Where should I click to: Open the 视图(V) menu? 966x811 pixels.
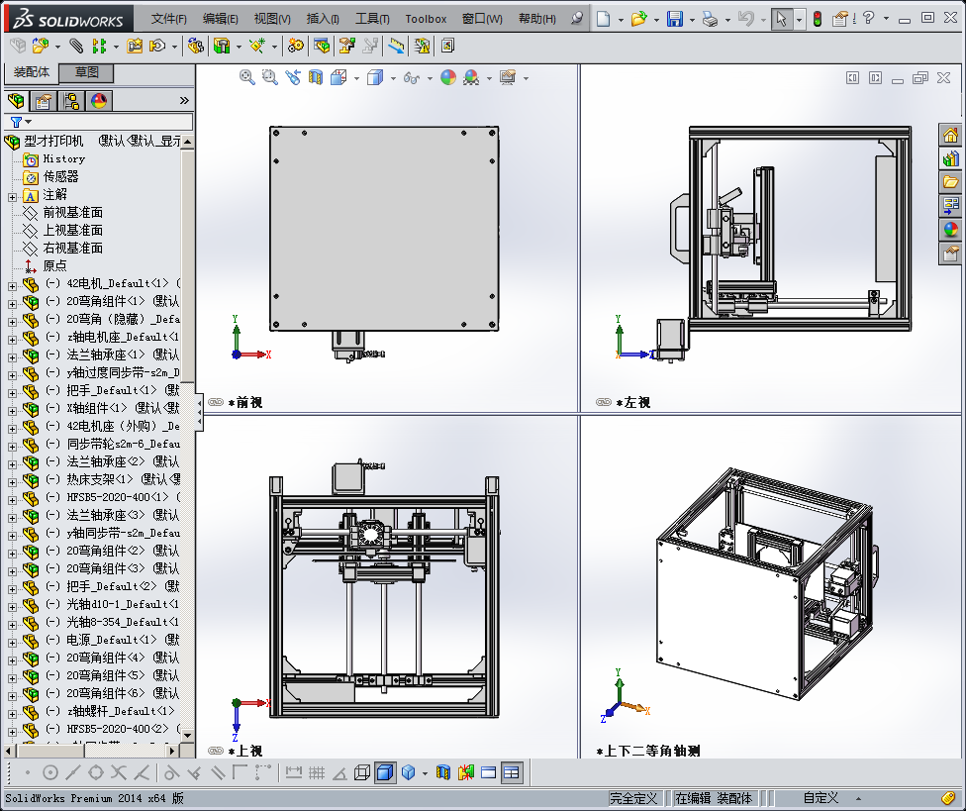pos(272,19)
